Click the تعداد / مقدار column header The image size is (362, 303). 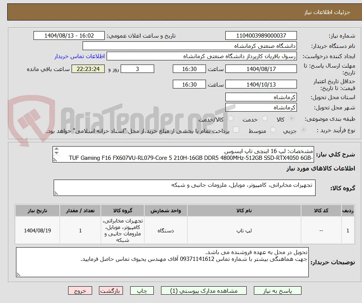tap(80, 211)
